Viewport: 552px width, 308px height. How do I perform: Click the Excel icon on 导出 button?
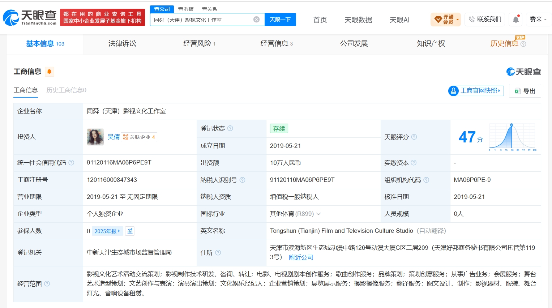[x=517, y=91]
